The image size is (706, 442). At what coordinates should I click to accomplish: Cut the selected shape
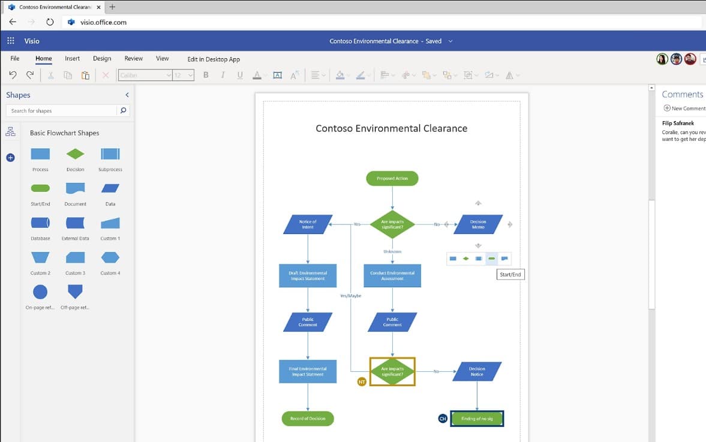point(50,75)
